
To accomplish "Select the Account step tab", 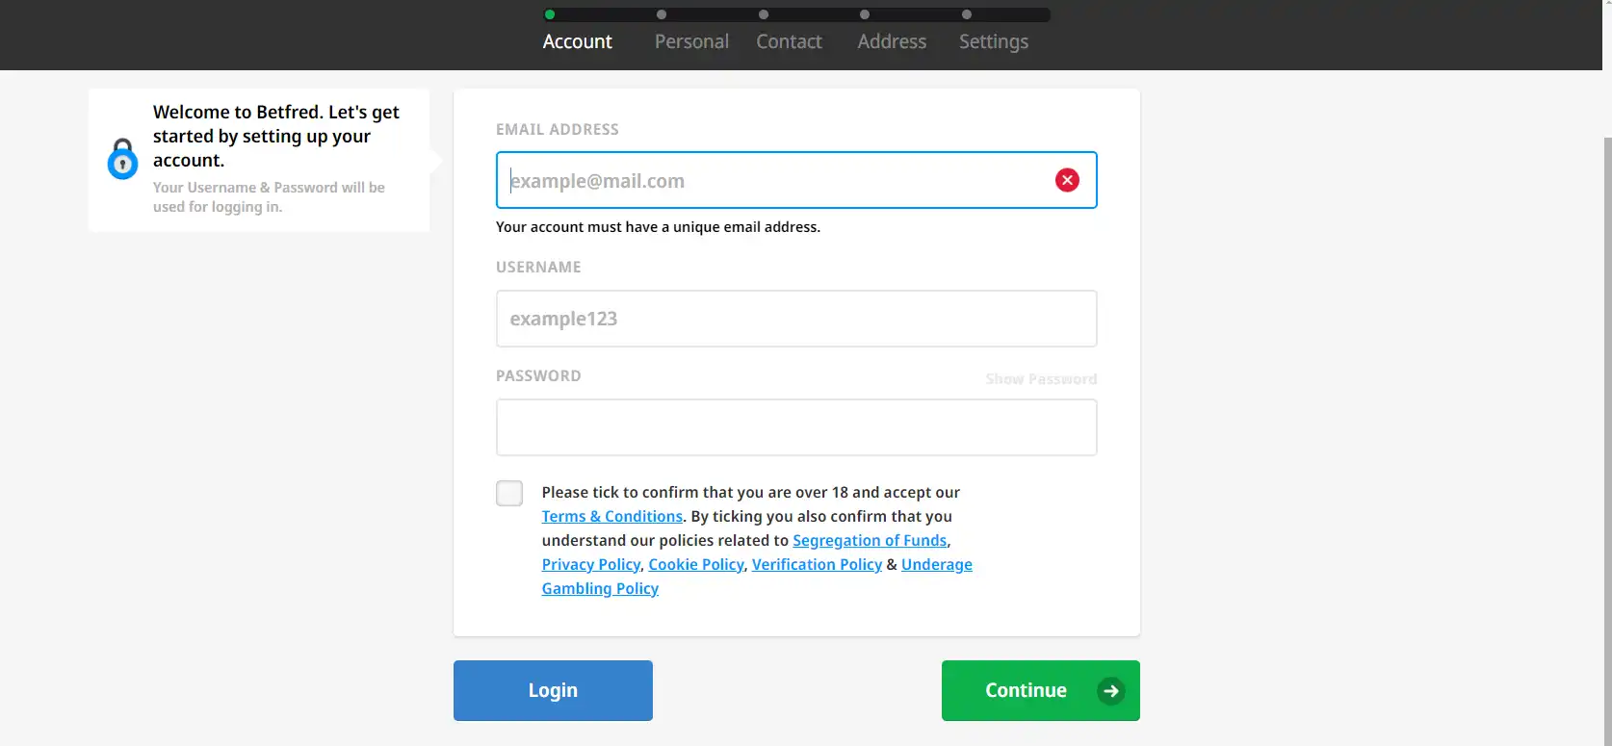I will click(x=577, y=41).
